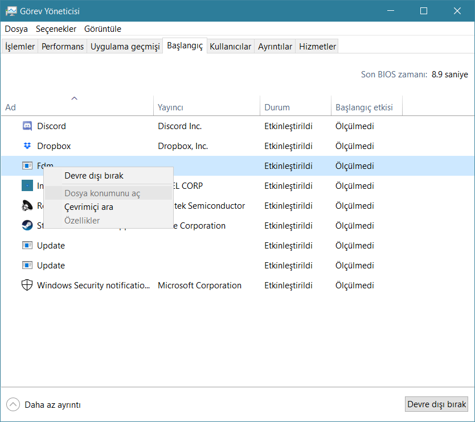Screen dimensions: 475x422
Task: Click Ölçülmedi impact in the Dropbox row
Action: (x=355, y=146)
